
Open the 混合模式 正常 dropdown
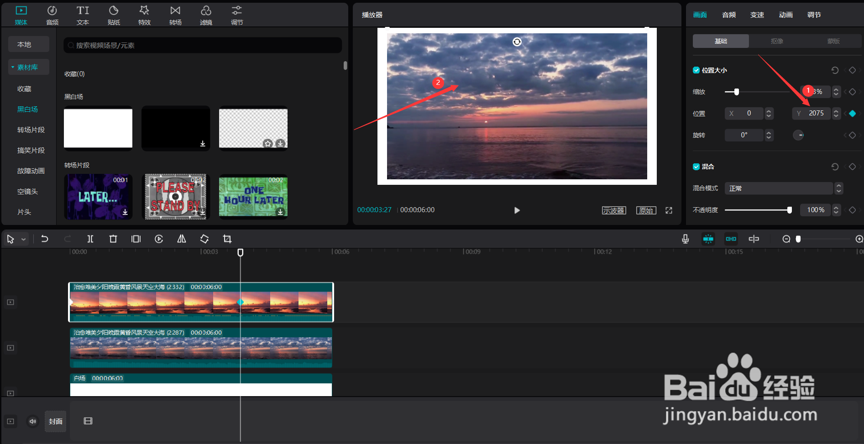tap(783, 188)
